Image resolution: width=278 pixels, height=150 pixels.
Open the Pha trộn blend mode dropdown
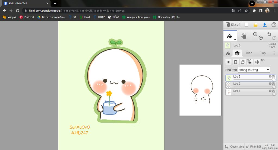(254, 70)
